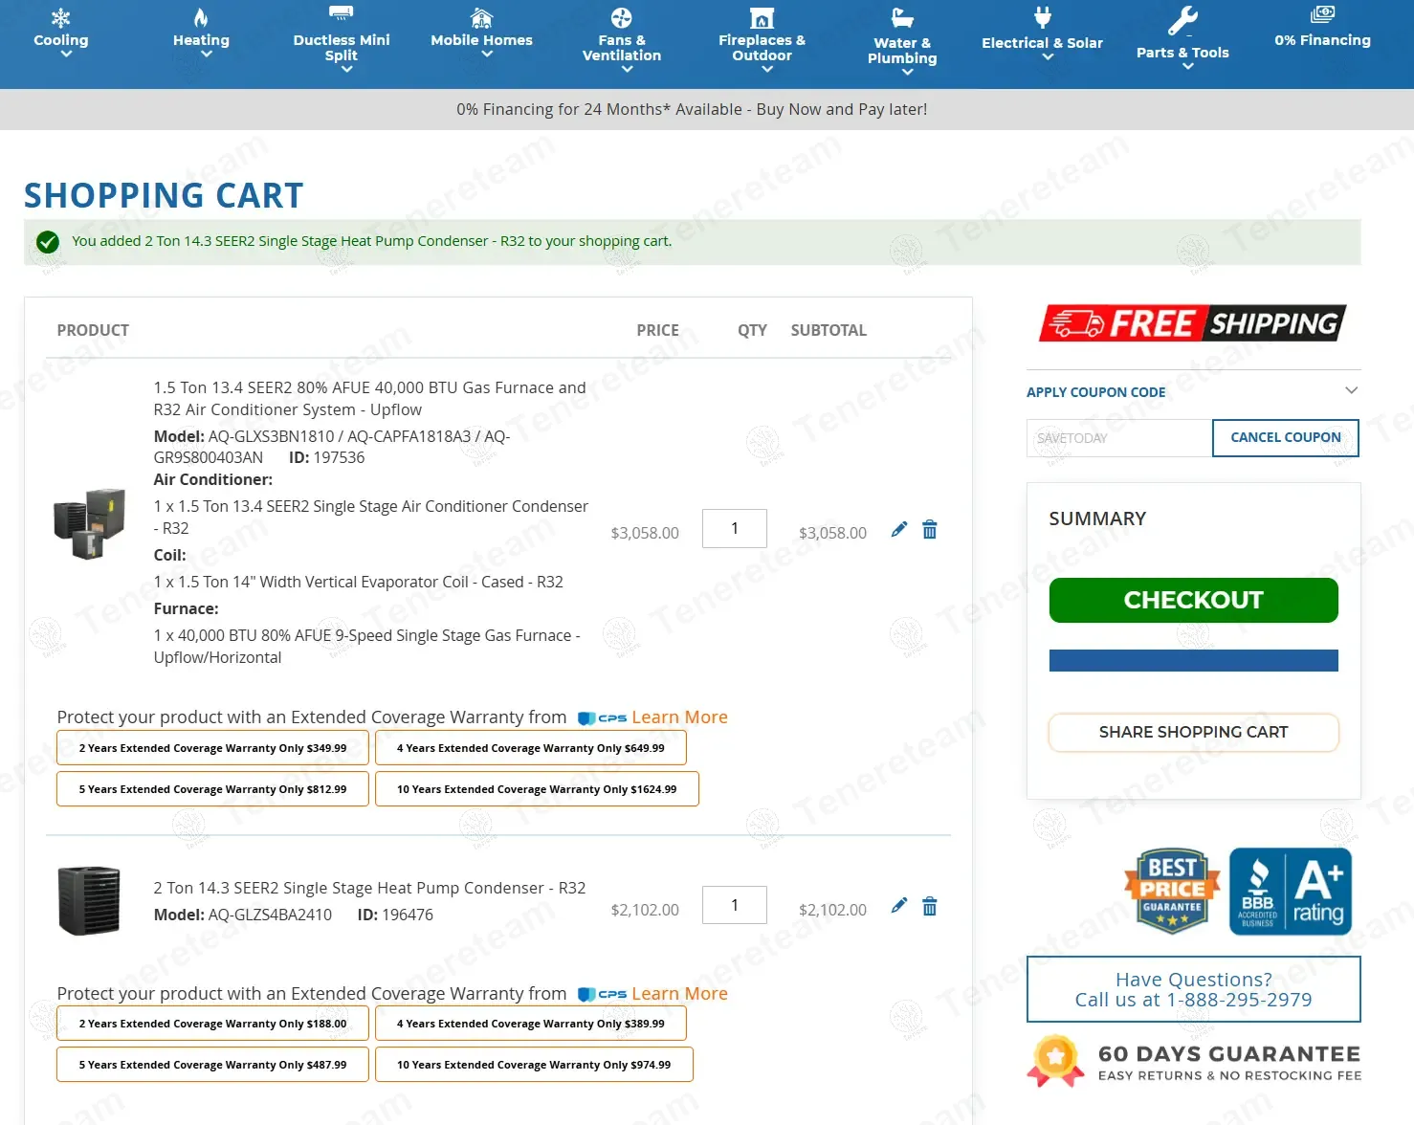
Task: Choose 5 Years warranty for $487.99
Action: click(212, 1065)
